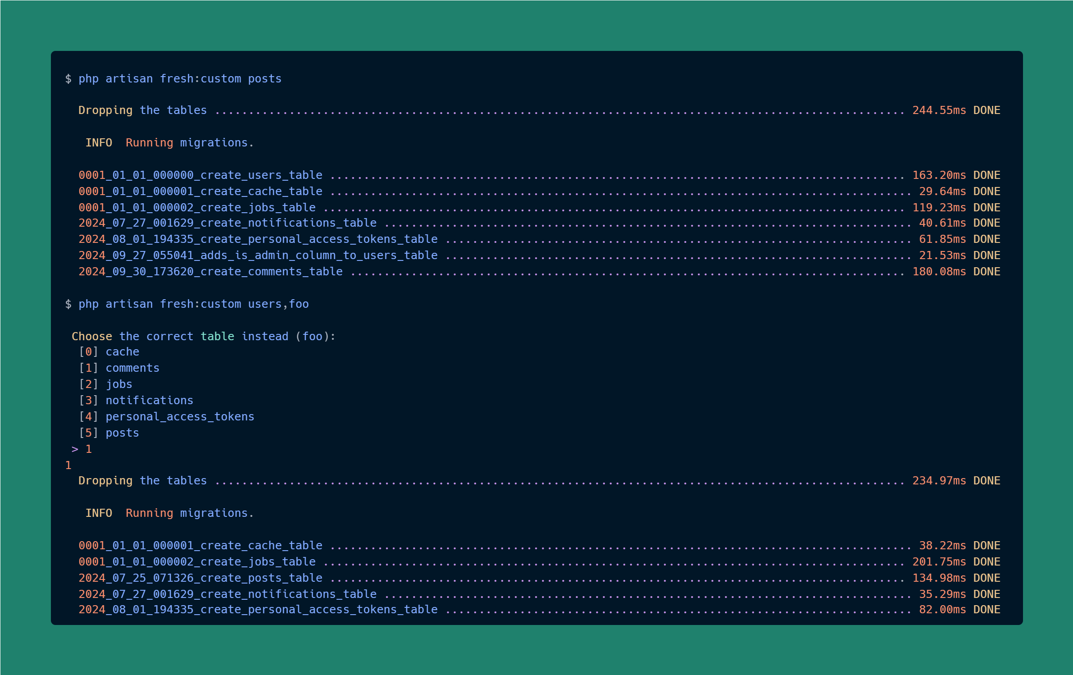The width and height of the screenshot is (1073, 675).
Task: Click 2024_09_30_173620_create_comments_table migration line
Action: [x=210, y=272]
